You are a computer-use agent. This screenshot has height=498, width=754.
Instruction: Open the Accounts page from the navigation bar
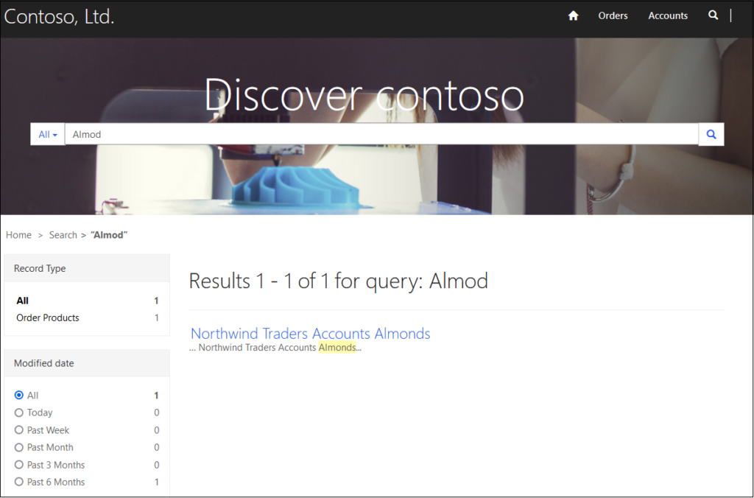[667, 15]
